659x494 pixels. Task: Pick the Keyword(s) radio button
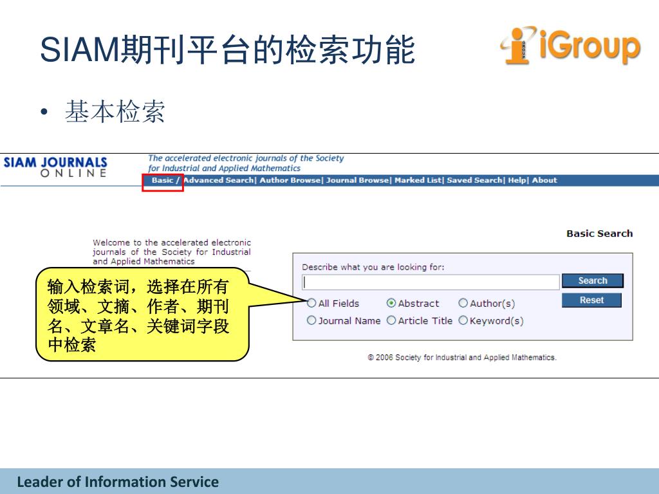(x=463, y=320)
